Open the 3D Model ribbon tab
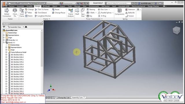Viewport: 185px width, 104px height. click(46, 6)
